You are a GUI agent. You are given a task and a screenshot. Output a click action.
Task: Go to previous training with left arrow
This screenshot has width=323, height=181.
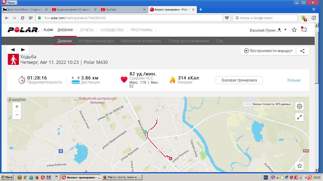coord(13,50)
